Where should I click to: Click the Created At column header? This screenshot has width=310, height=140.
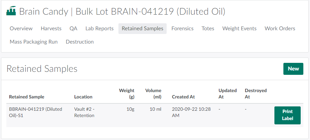tap(183, 97)
